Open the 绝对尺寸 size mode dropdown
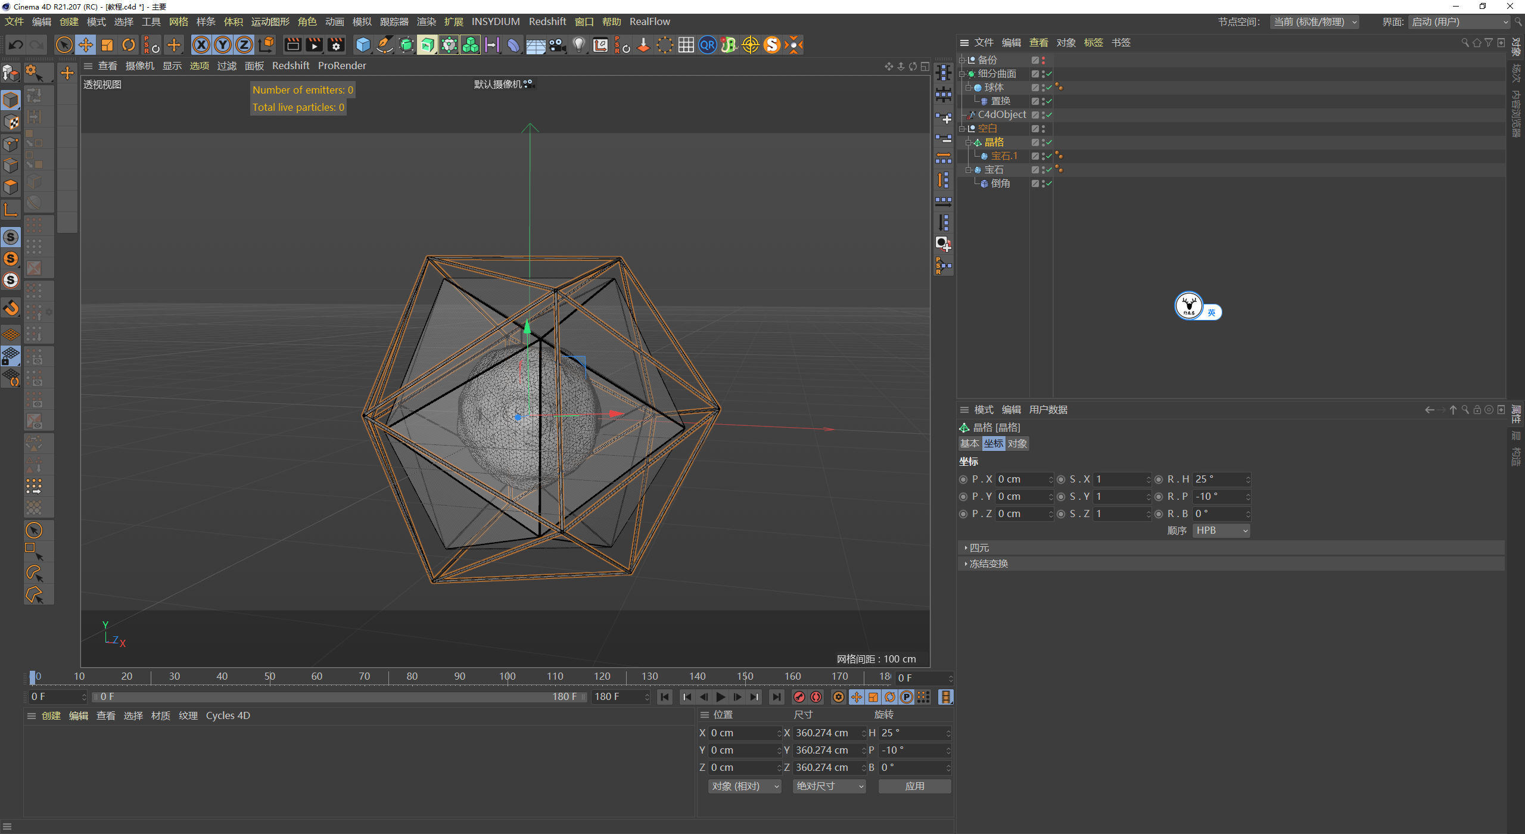The image size is (1525, 834). [x=829, y=786]
